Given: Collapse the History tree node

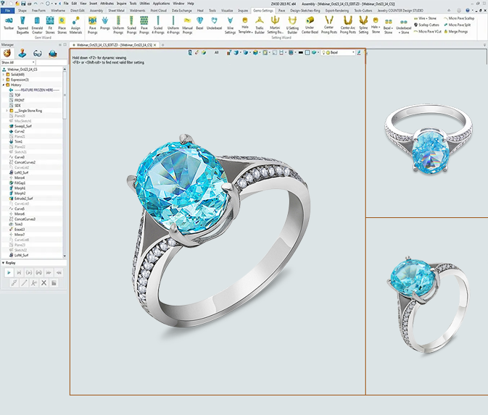Looking at the screenshot, I should click(3, 85).
